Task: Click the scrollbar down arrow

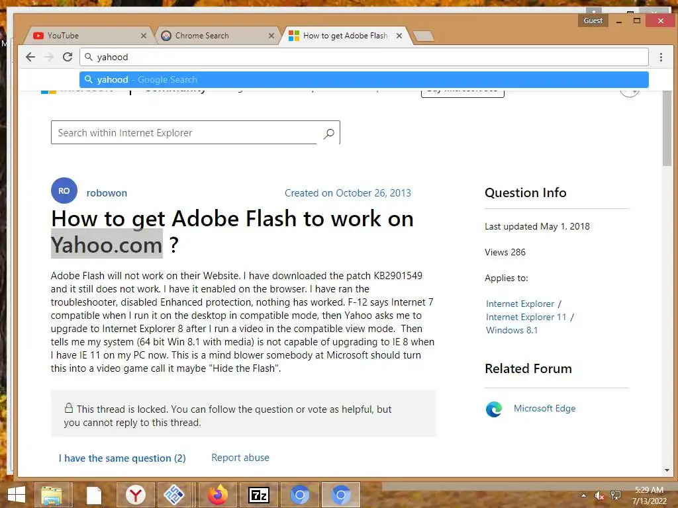Action: coord(667,470)
